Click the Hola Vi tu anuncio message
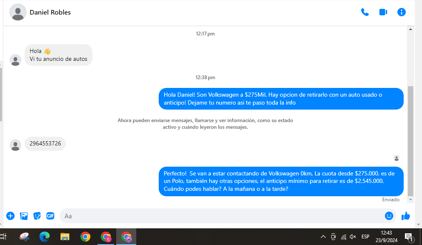 pos(58,55)
